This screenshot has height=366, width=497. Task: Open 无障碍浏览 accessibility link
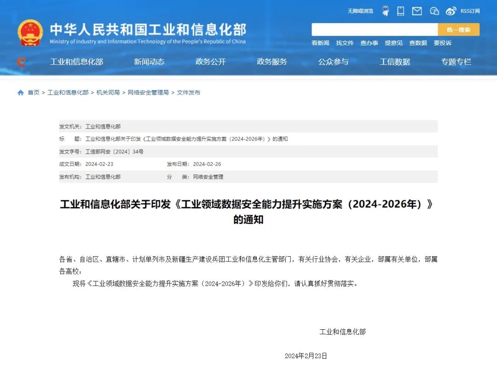[x=360, y=11]
